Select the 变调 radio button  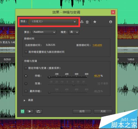click(x=26, y=84)
